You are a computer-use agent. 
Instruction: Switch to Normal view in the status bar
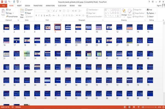click(x=125, y=107)
